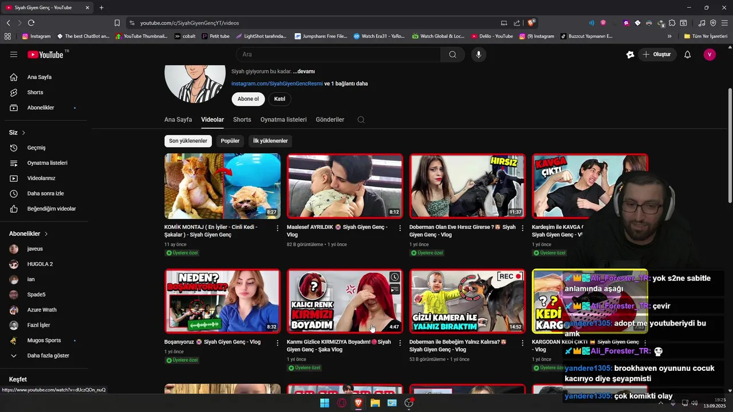The height and width of the screenshot is (412, 733).
Task: Open Windows Start menu
Action: (325, 403)
